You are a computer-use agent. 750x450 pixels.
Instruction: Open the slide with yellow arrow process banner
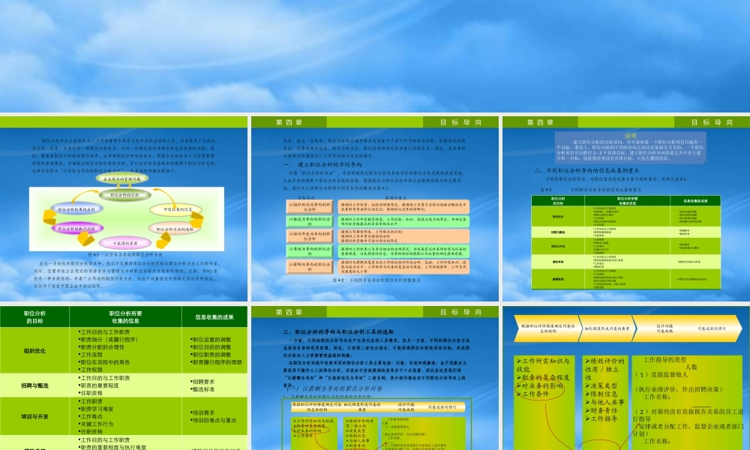(626, 378)
